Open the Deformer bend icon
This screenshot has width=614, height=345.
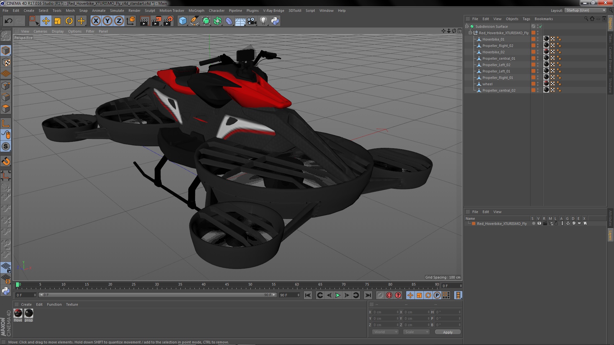click(229, 21)
